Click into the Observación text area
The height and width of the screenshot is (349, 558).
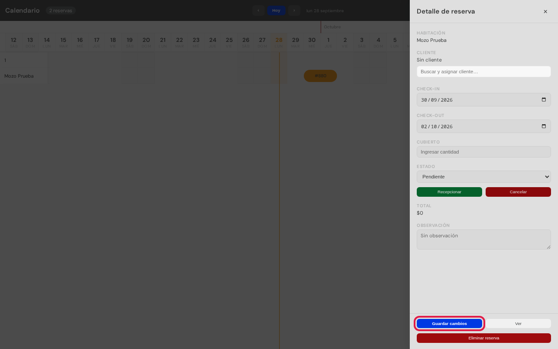484,240
